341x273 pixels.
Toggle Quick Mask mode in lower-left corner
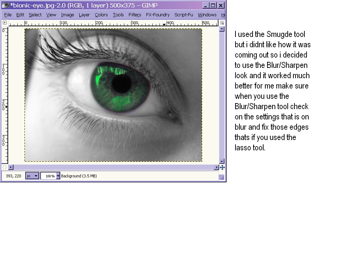[x=4, y=167]
